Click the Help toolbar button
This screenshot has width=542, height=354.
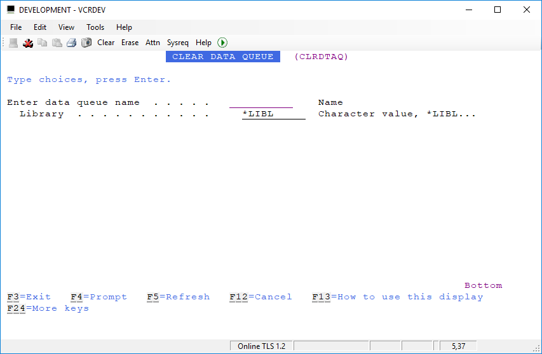pos(203,43)
